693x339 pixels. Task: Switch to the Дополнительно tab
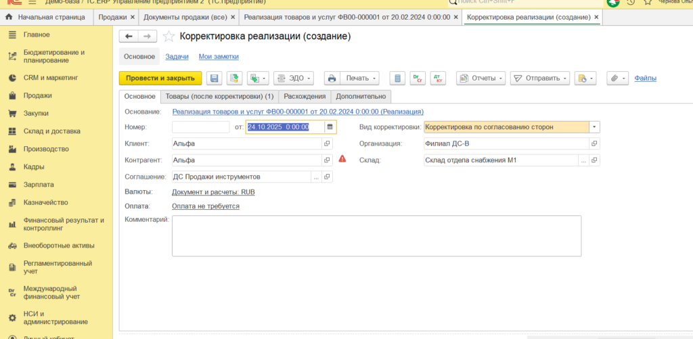click(x=361, y=96)
